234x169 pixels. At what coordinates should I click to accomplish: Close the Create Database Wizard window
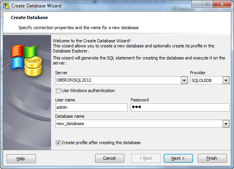[x=222, y=5]
